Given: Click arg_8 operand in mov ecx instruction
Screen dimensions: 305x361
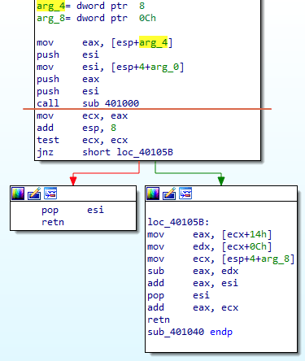Looking at the screenshot, I should click(275, 259).
